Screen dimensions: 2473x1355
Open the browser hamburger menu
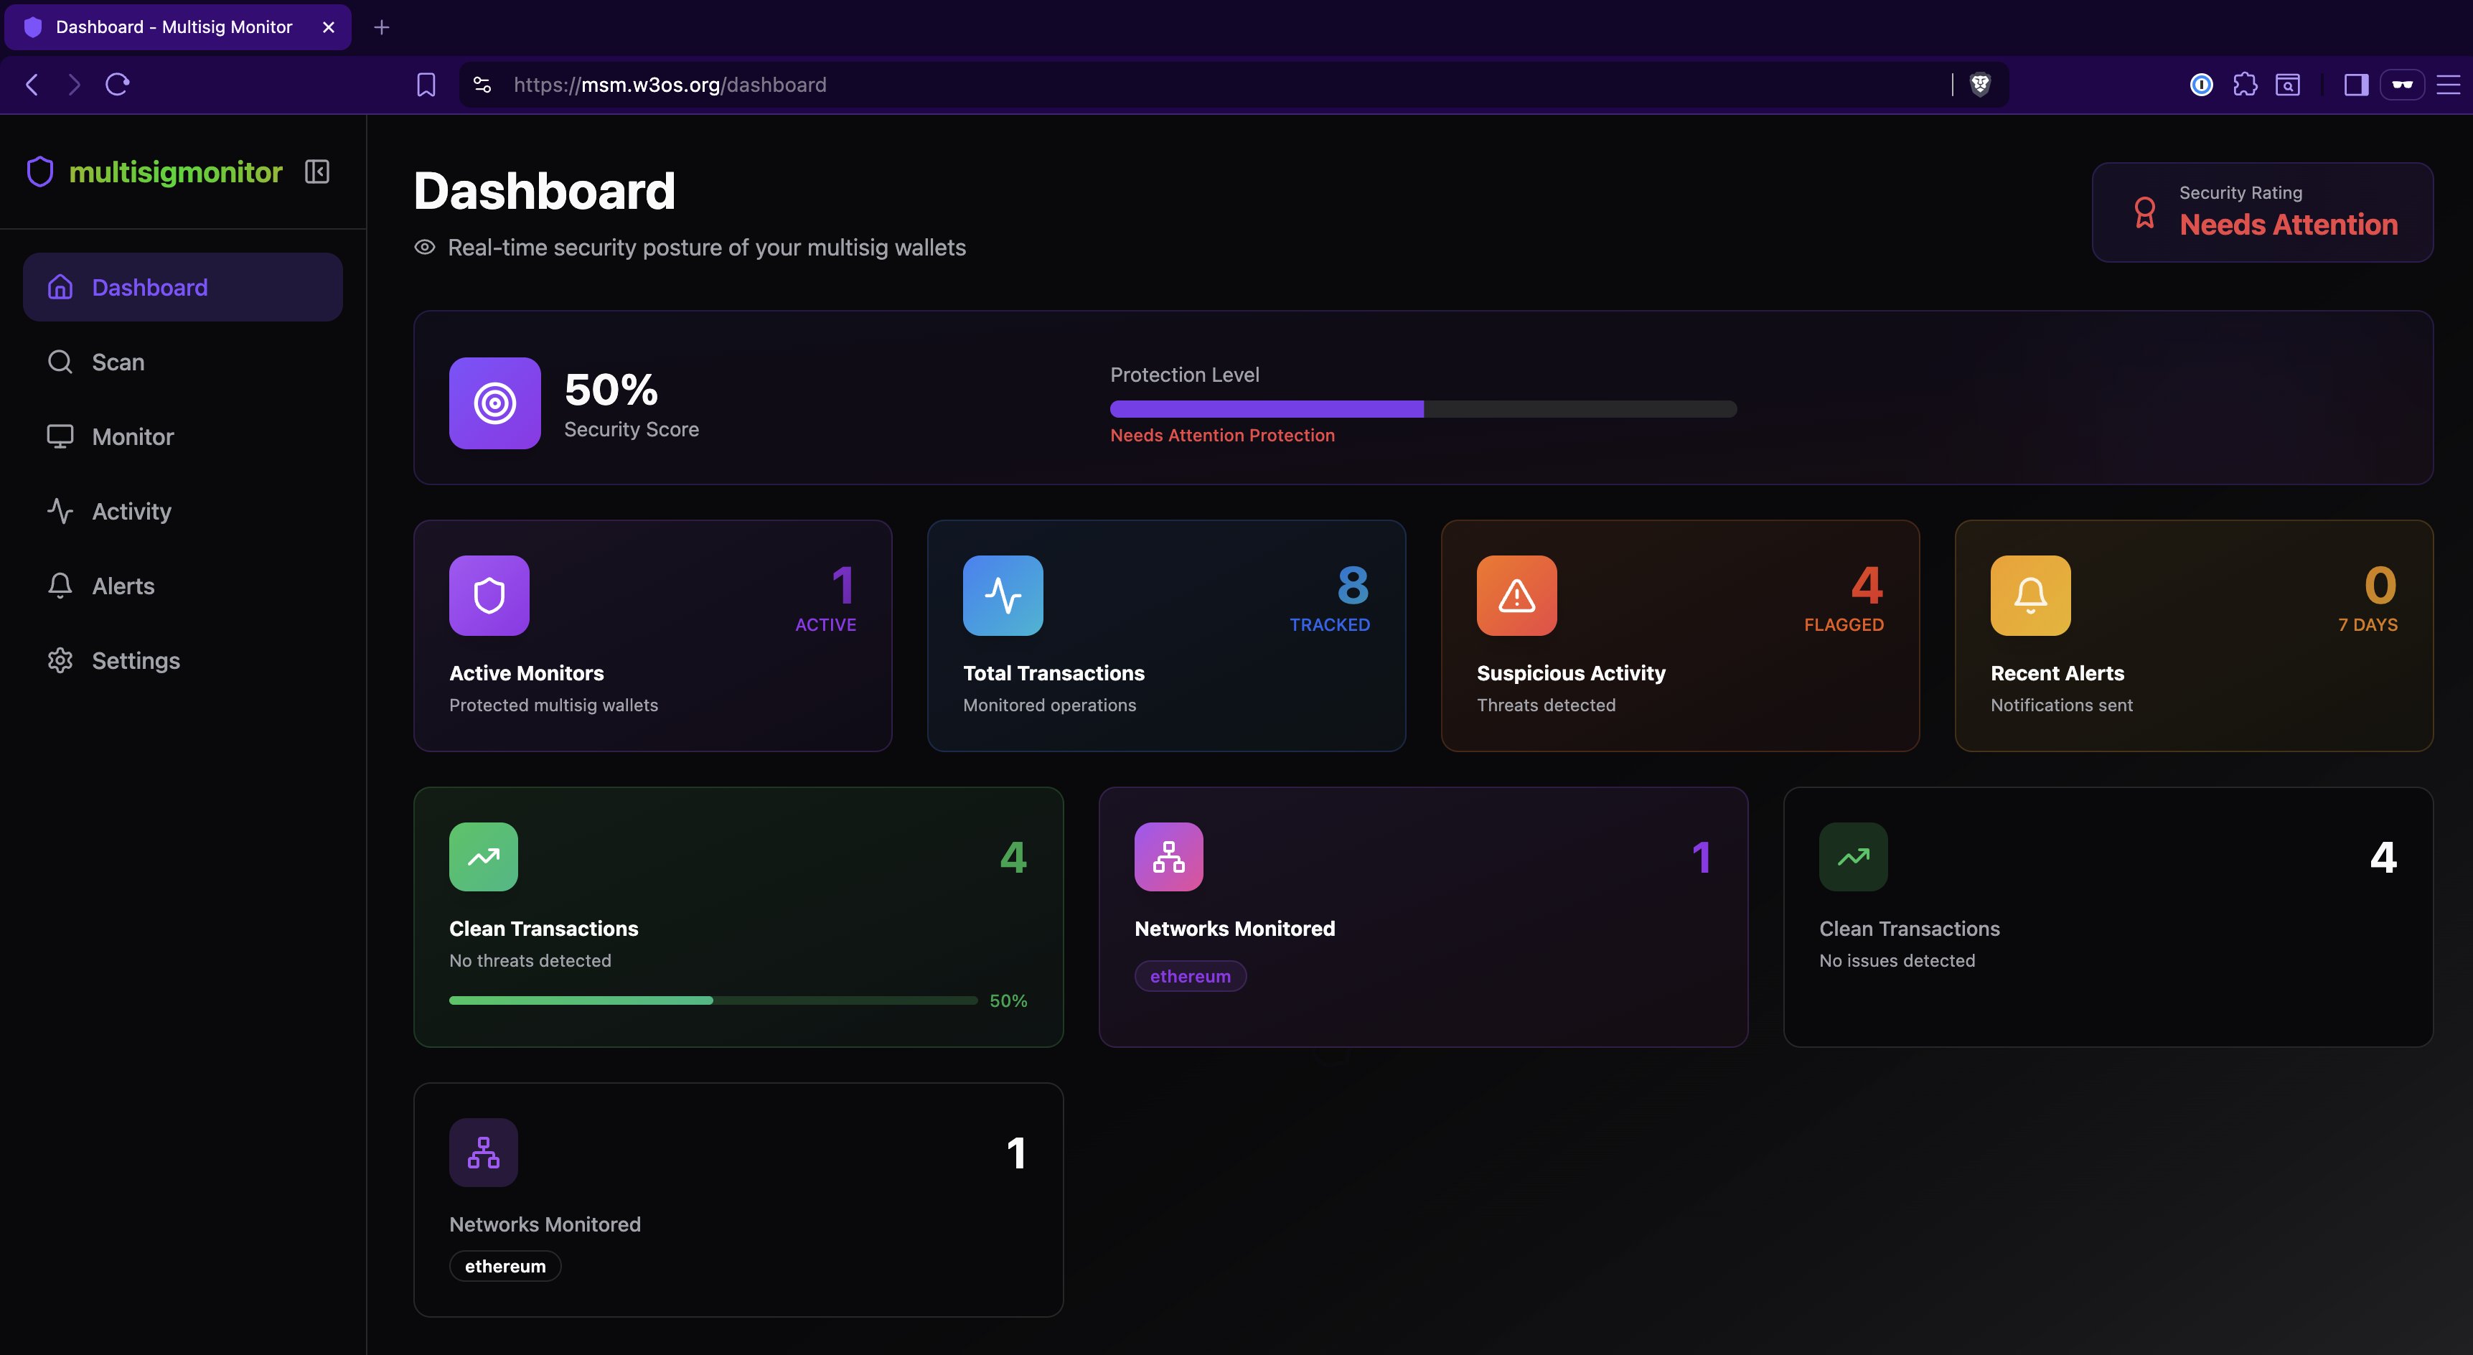[2449, 85]
